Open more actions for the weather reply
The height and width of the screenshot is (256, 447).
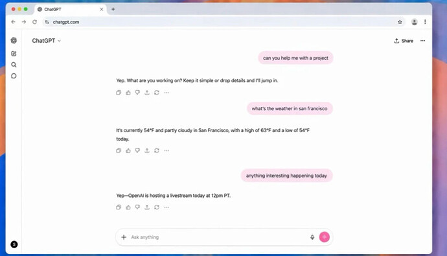click(x=166, y=150)
